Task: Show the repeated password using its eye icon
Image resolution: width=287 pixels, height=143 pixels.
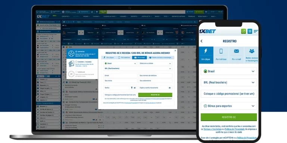Action: (170, 88)
